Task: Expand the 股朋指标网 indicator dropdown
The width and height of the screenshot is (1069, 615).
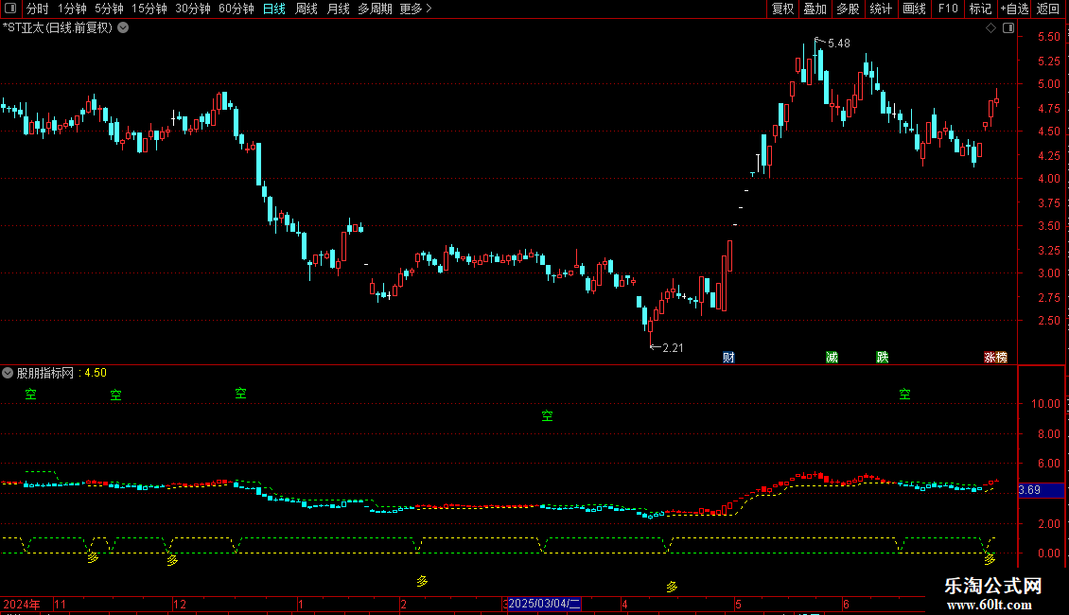Action: pos(8,373)
